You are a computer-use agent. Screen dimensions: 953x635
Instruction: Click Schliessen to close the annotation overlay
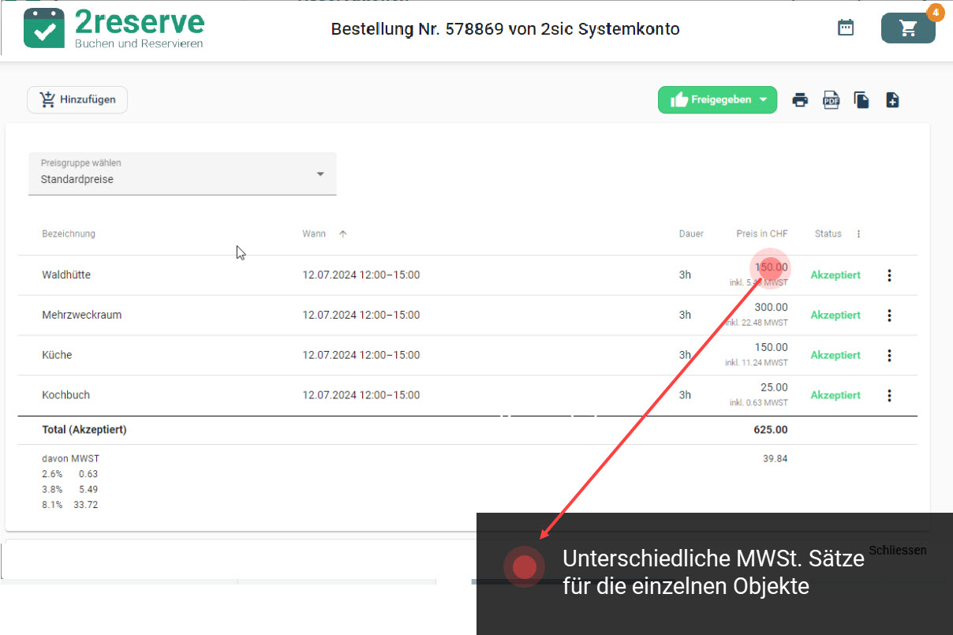(897, 550)
